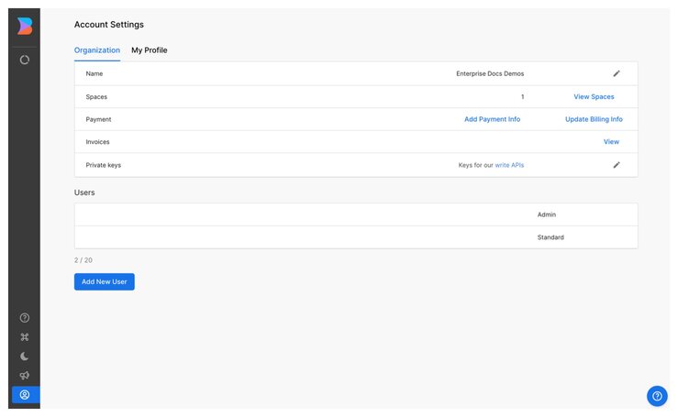Edit the organization Name with the pencil icon
Screen dimensions: 678x417
click(x=617, y=73)
